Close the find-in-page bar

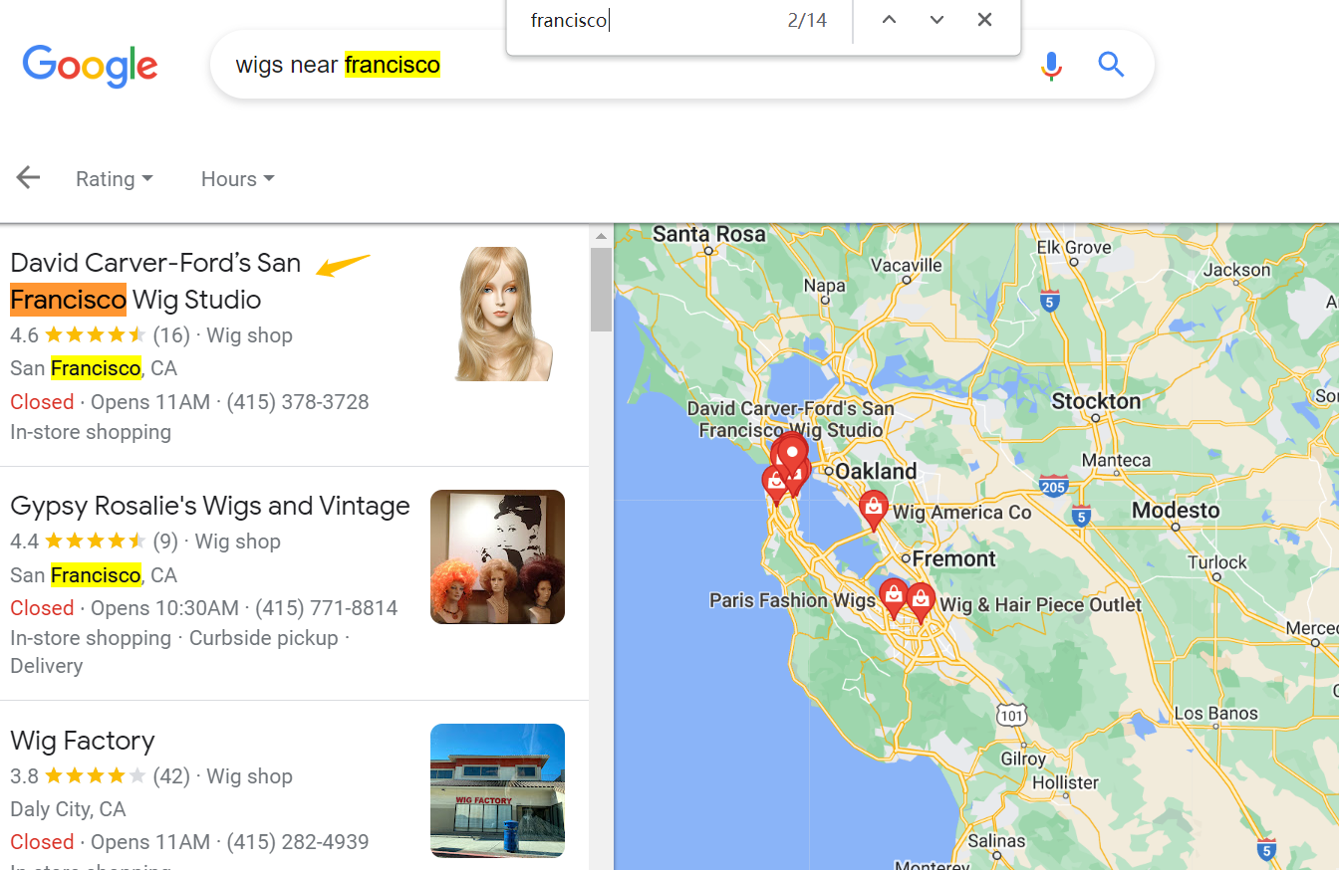pyautogui.click(x=984, y=20)
